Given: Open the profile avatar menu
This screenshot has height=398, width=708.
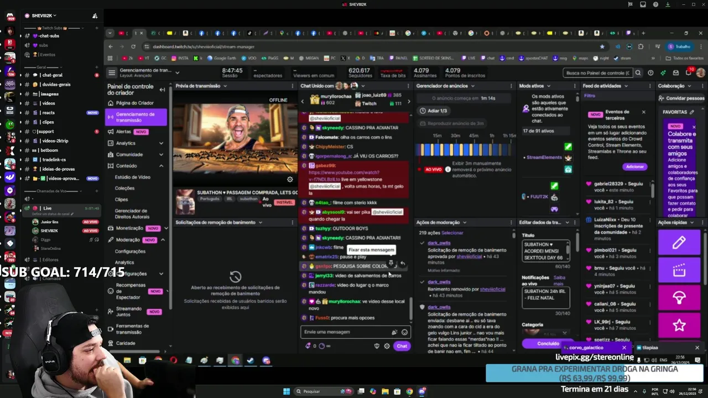Looking at the screenshot, I should (x=701, y=72).
